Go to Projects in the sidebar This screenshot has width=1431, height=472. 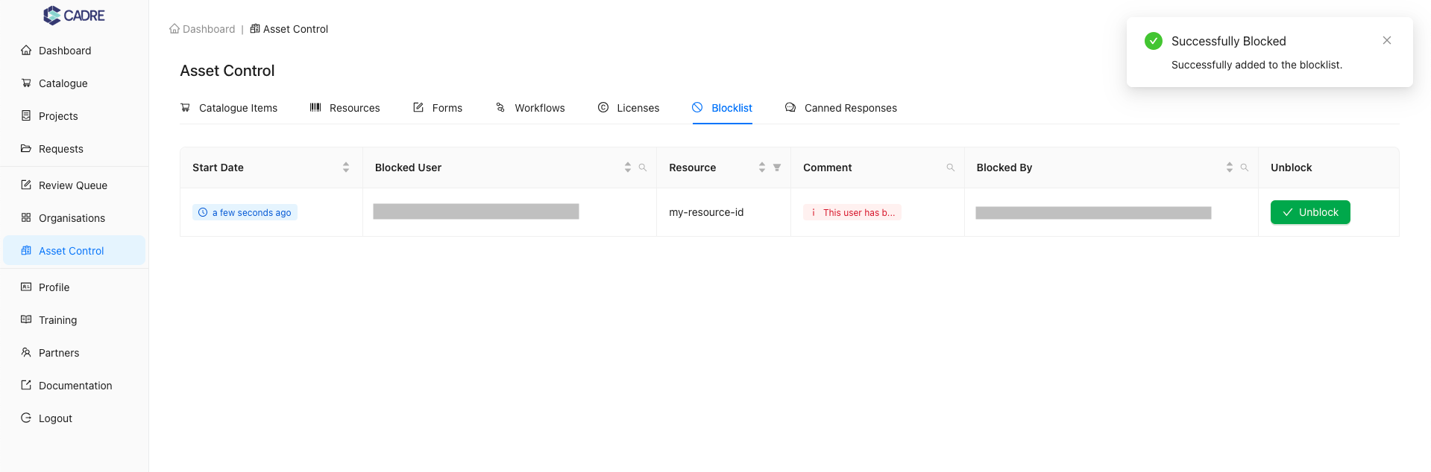click(74, 116)
